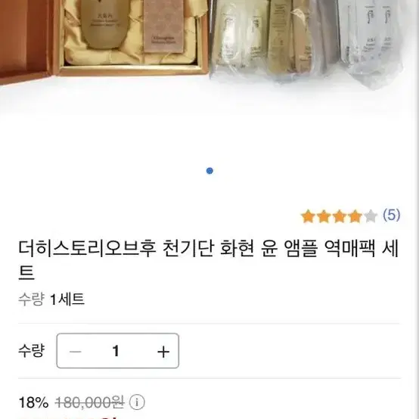Click the sample sachets in product photo

307,40
